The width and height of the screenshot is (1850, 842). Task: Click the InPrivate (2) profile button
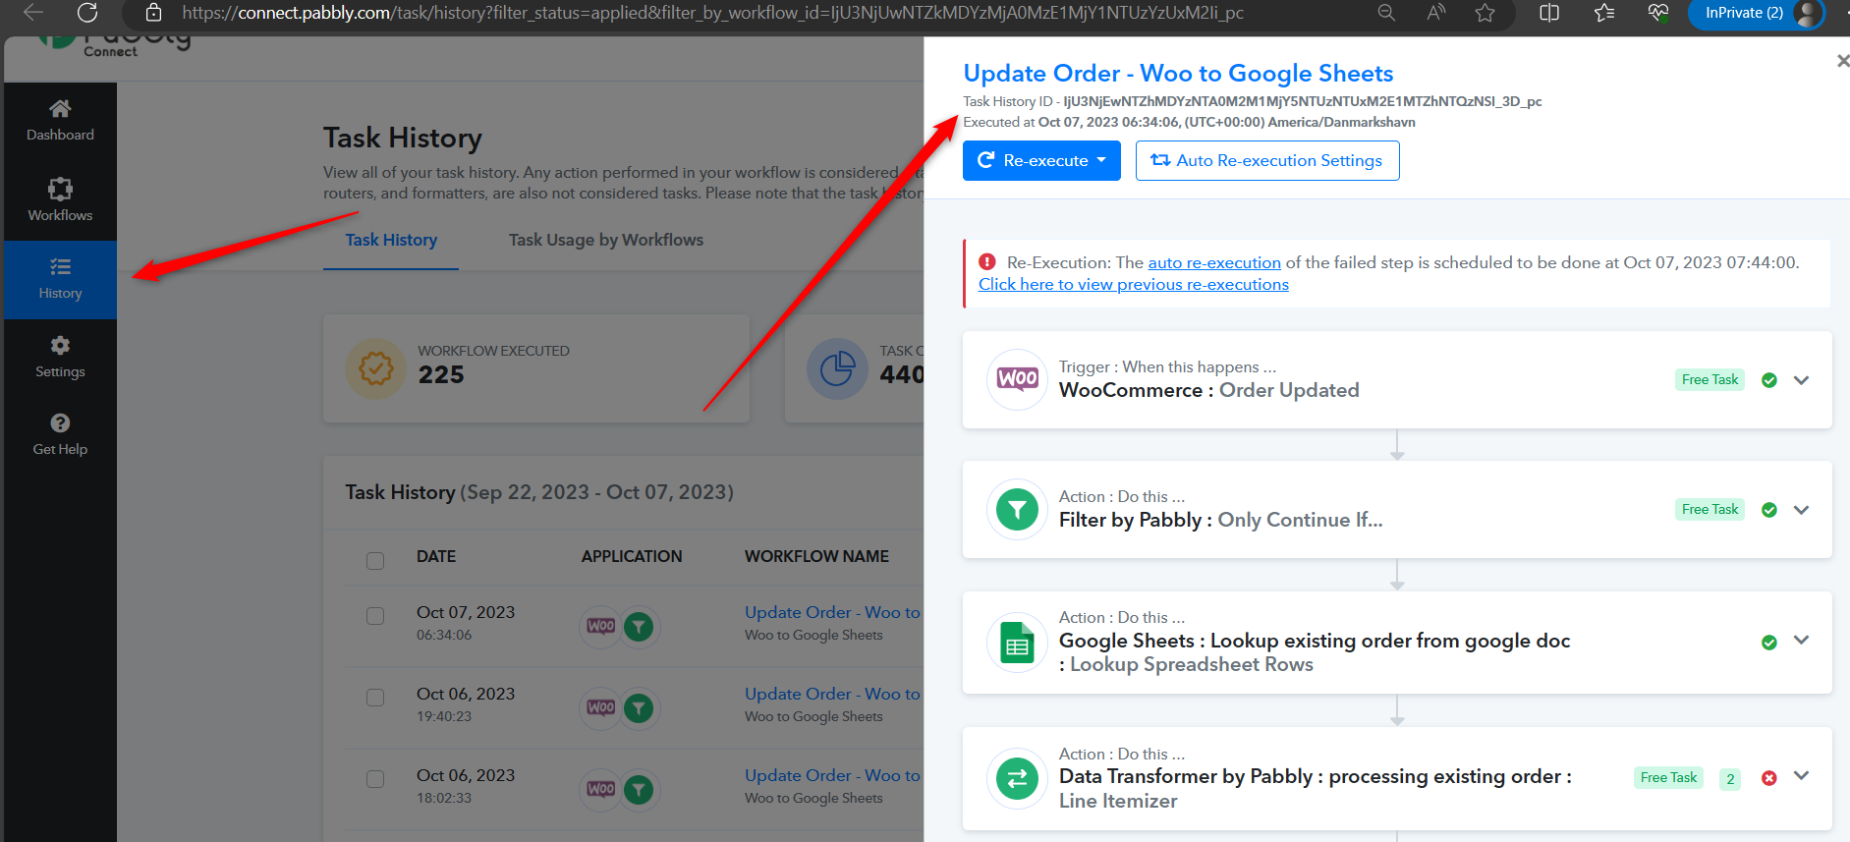pyautogui.click(x=1755, y=13)
